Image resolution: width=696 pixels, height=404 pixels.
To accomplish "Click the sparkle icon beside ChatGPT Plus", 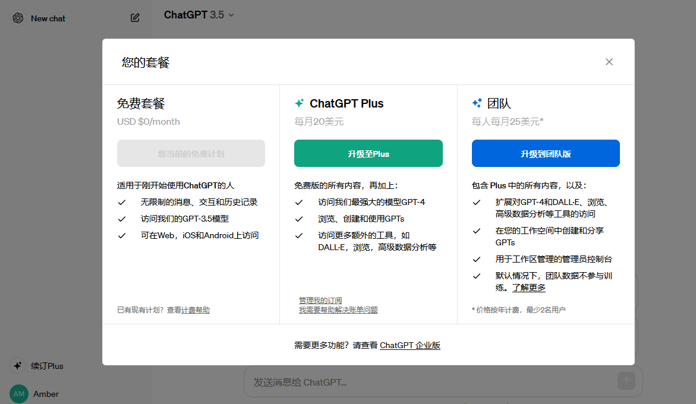I will coord(299,102).
